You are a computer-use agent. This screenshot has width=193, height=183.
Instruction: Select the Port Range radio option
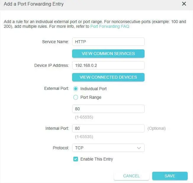(76, 97)
